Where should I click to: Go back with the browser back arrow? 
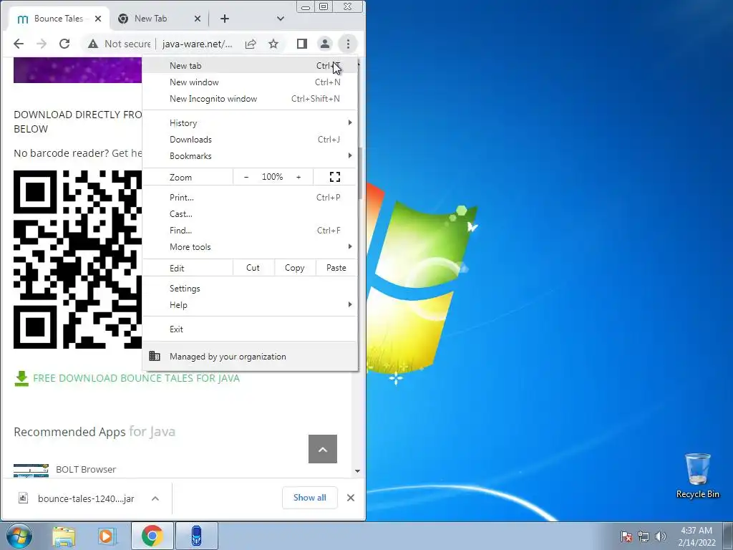18,44
